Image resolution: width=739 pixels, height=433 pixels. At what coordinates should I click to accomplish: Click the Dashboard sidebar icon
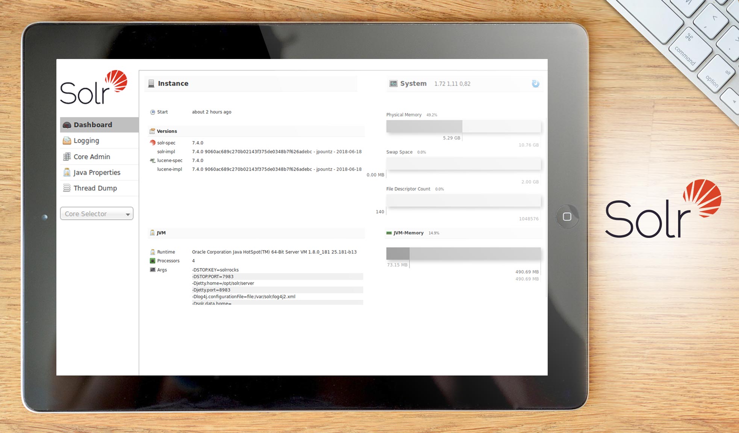pos(67,124)
